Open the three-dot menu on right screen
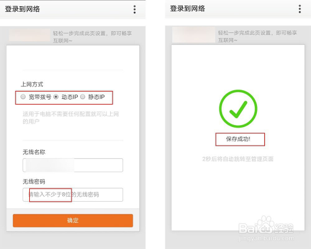 (300, 9)
